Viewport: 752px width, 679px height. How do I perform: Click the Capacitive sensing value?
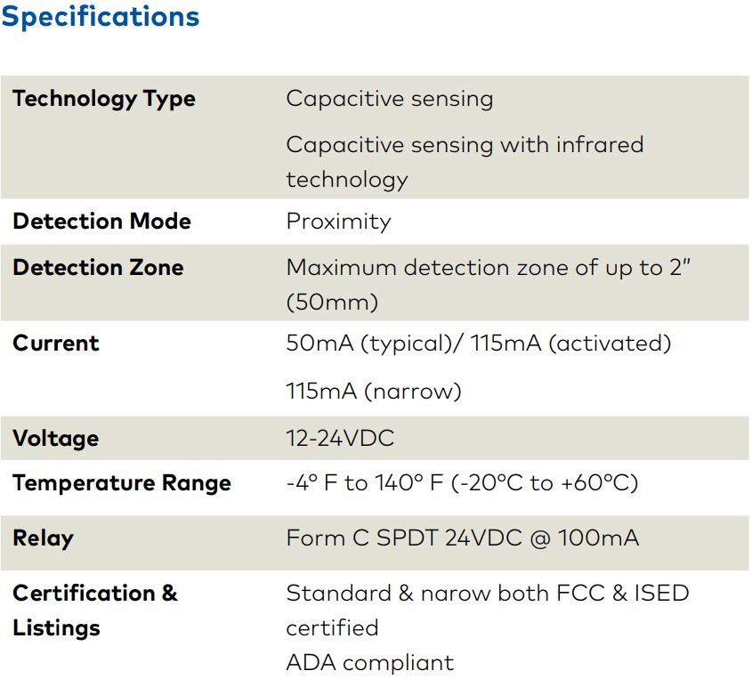point(390,100)
